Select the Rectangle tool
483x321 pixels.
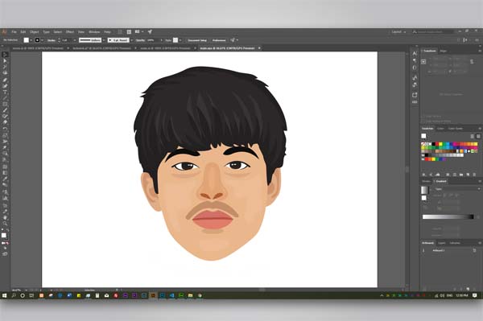5,105
